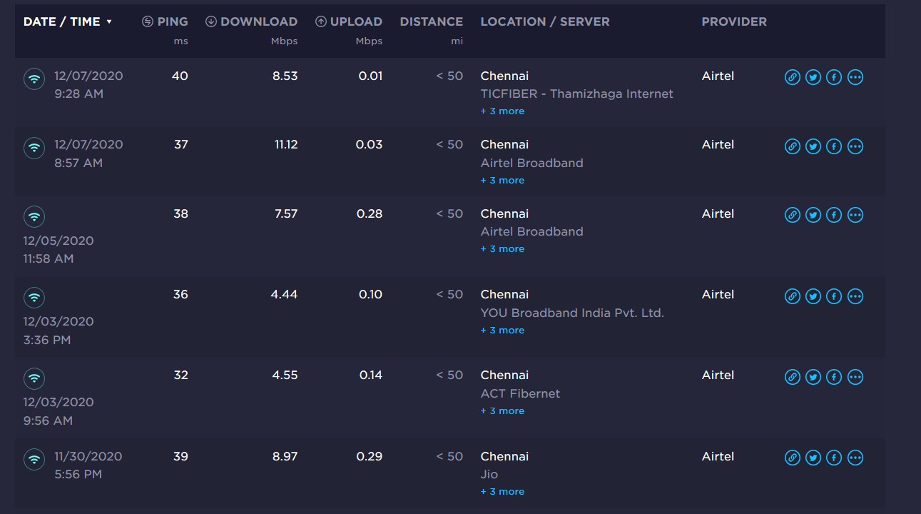
Task: Expand '+ 3 more' under Jio server
Action: coord(502,492)
